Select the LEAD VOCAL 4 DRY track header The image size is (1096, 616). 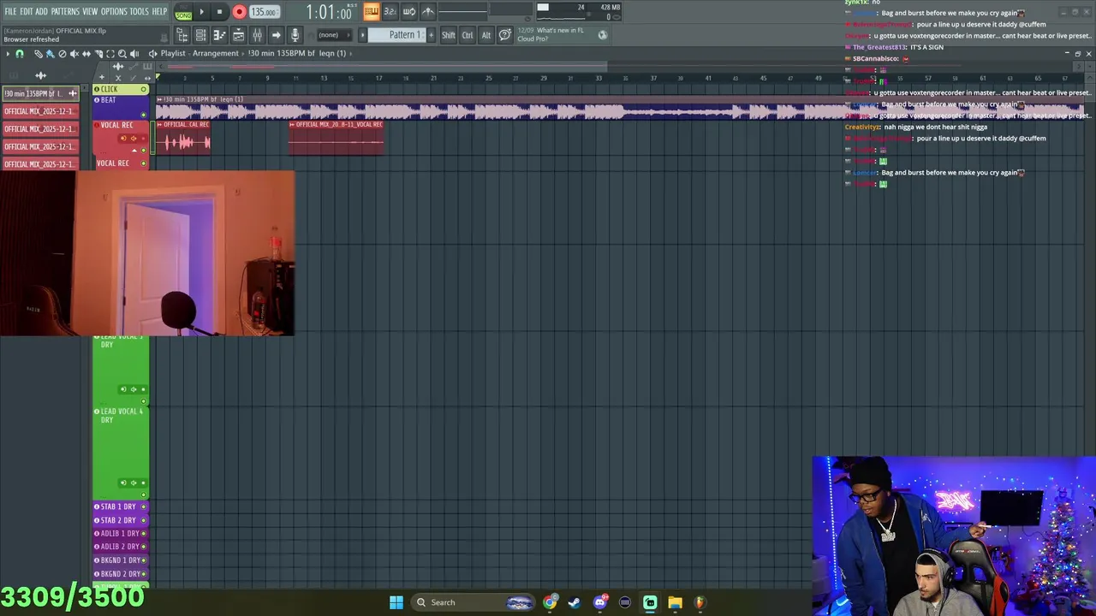121,453
